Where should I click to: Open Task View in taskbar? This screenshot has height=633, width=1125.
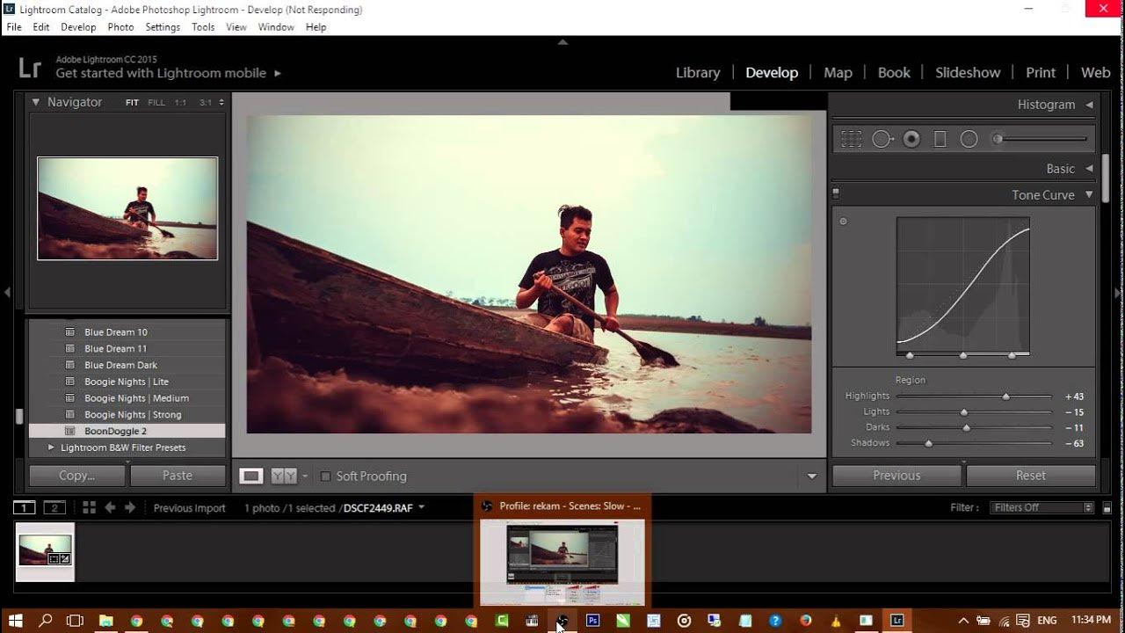[x=76, y=621]
